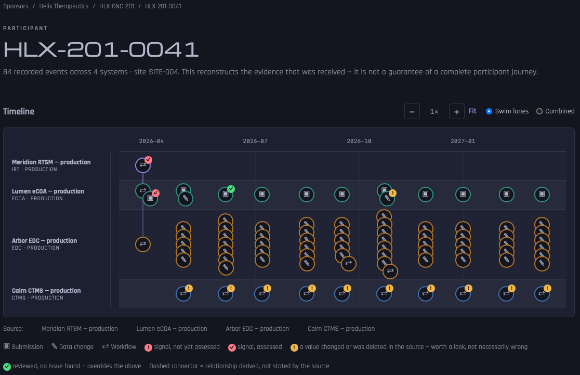Open the Helix Therapeutics breadcrumb
The width and height of the screenshot is (580, 375).
[x=63, y=6]
